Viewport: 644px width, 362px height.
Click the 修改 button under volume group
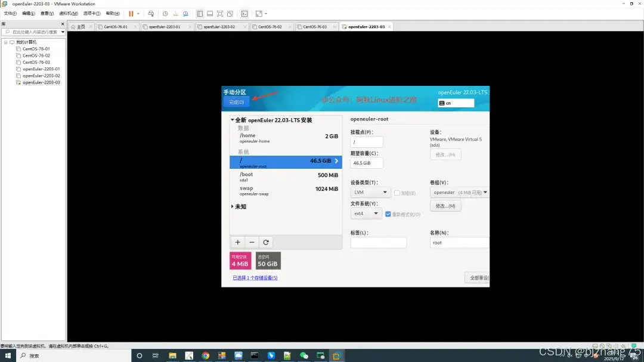point(445,206)
